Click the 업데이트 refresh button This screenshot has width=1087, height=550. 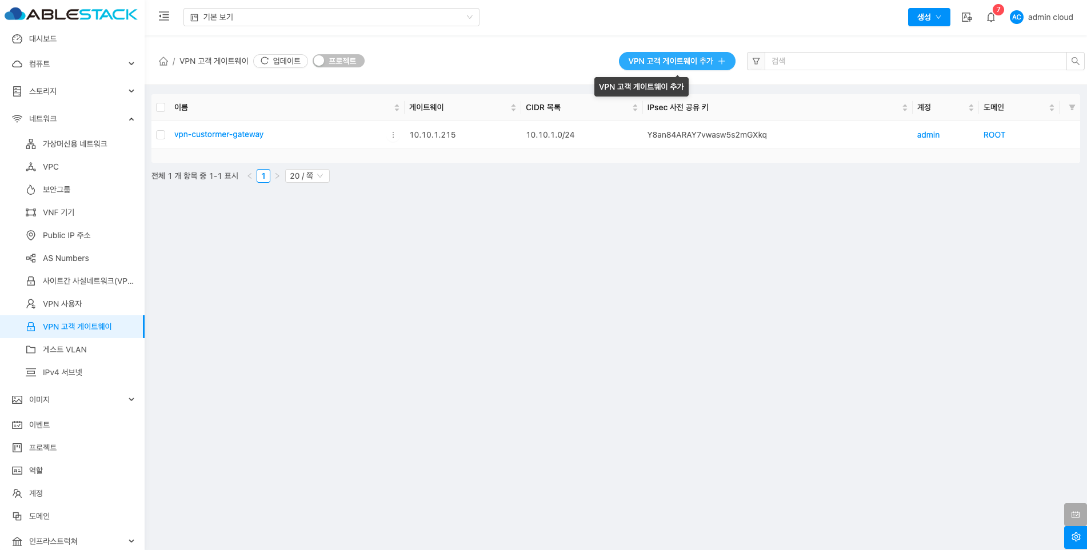[281, 61]
